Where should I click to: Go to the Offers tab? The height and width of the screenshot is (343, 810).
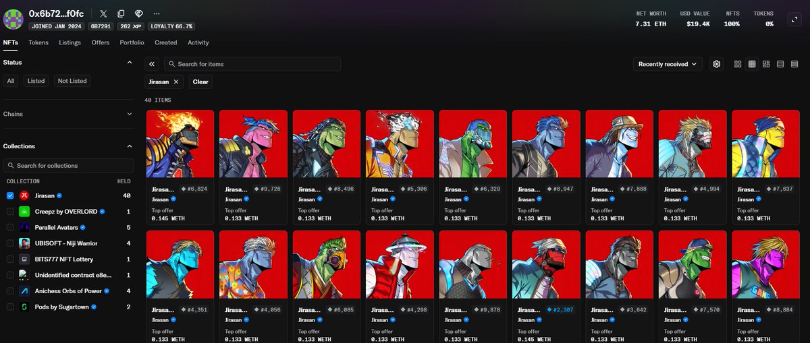(x=101, y=42)
